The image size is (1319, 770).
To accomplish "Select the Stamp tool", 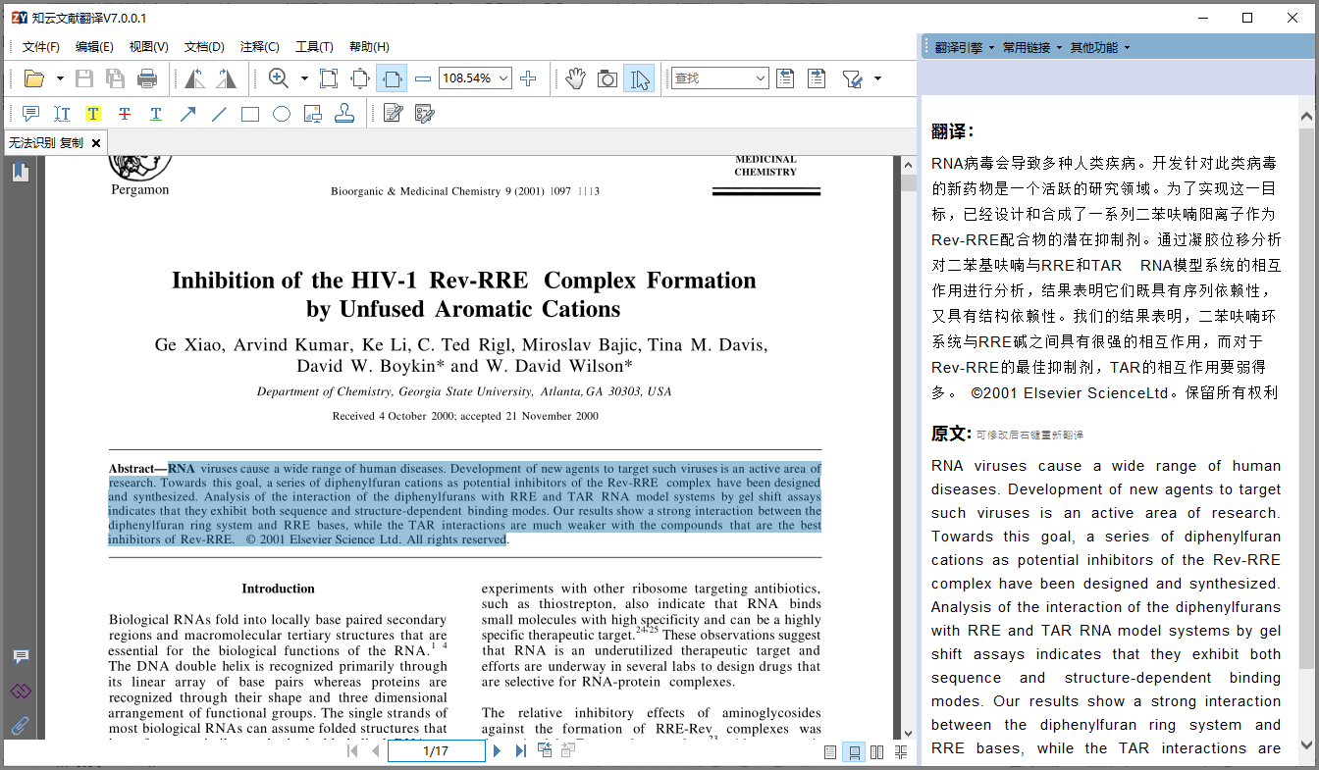I will pyautogui.click(x=344, y=114).
